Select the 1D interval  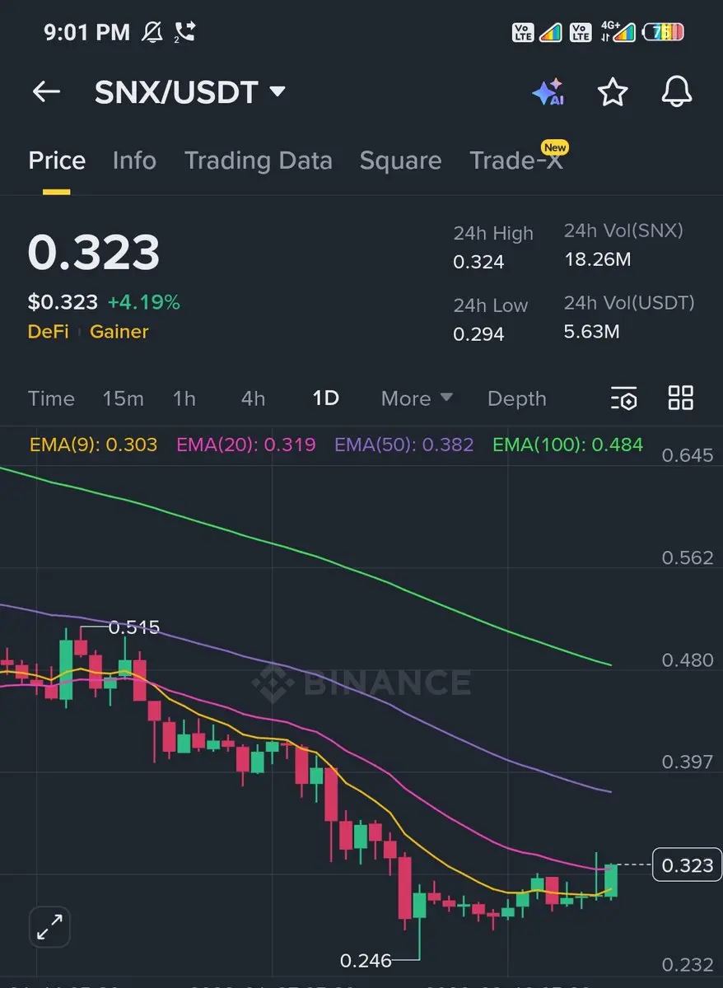coord(326,398)
